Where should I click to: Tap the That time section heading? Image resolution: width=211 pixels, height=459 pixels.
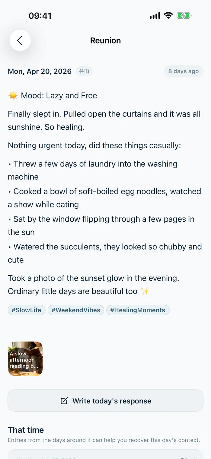[26, 430]
